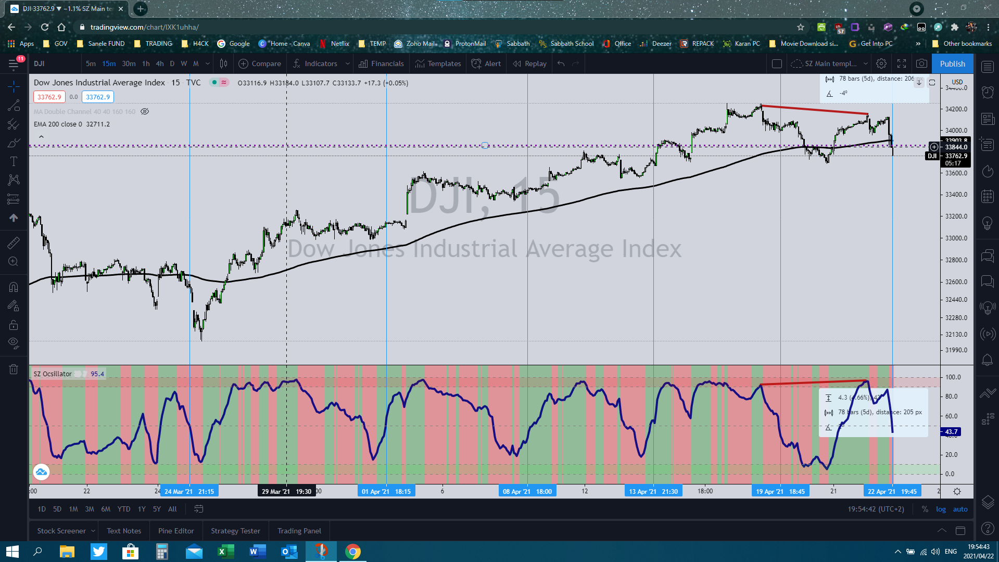Viewport: 999px width, 562px height.
Task: Take a chart snapshot with camera icon
Action: [921, 63]
